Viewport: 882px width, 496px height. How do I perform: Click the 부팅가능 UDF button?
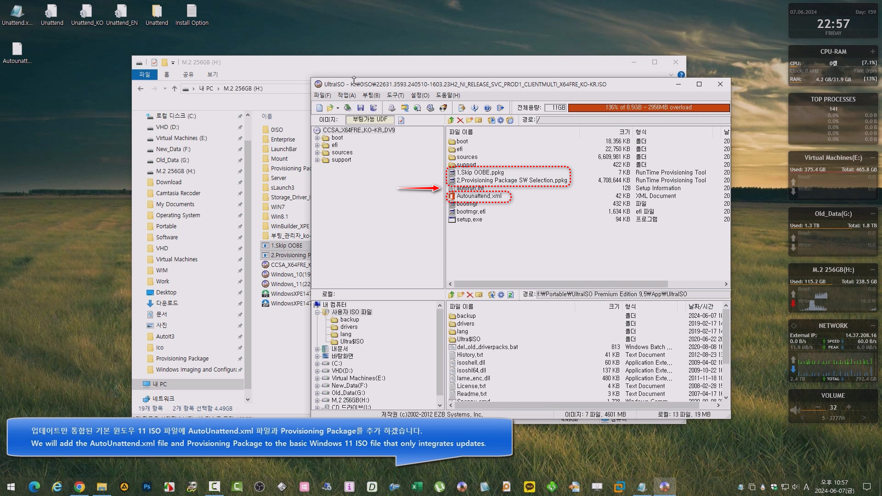click(370, 119)
